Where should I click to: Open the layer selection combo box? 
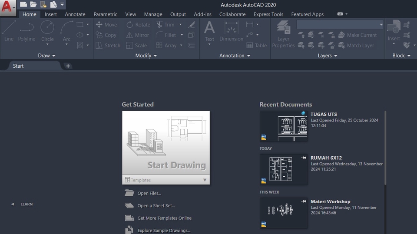[340, 24]
